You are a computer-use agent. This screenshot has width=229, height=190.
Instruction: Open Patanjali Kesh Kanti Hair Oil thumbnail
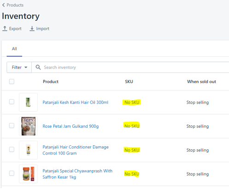28,102
